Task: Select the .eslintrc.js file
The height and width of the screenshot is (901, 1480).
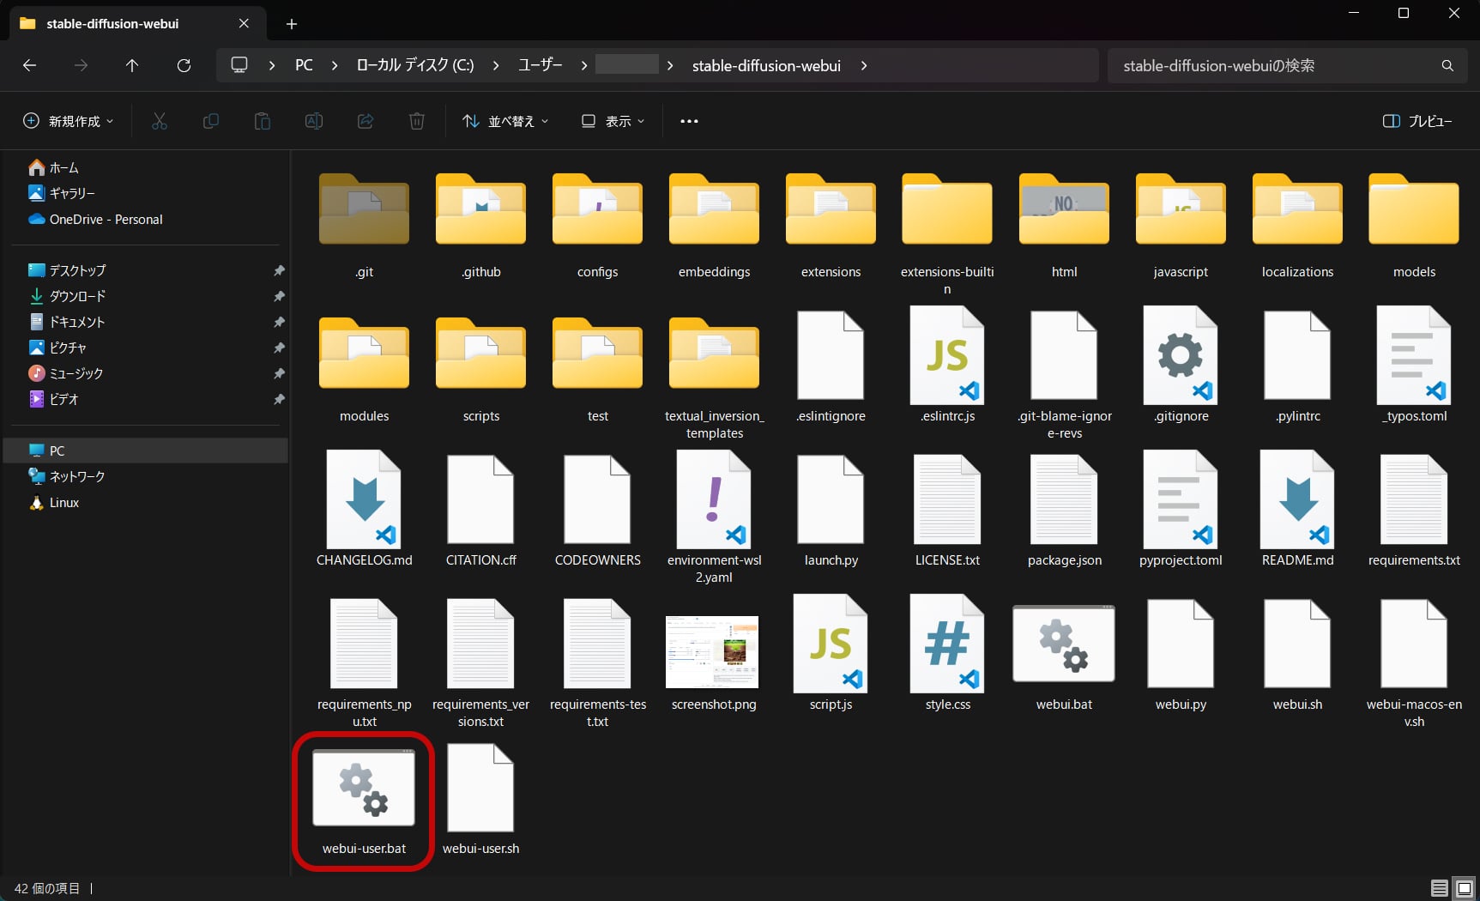Action: tap(947, 365)
